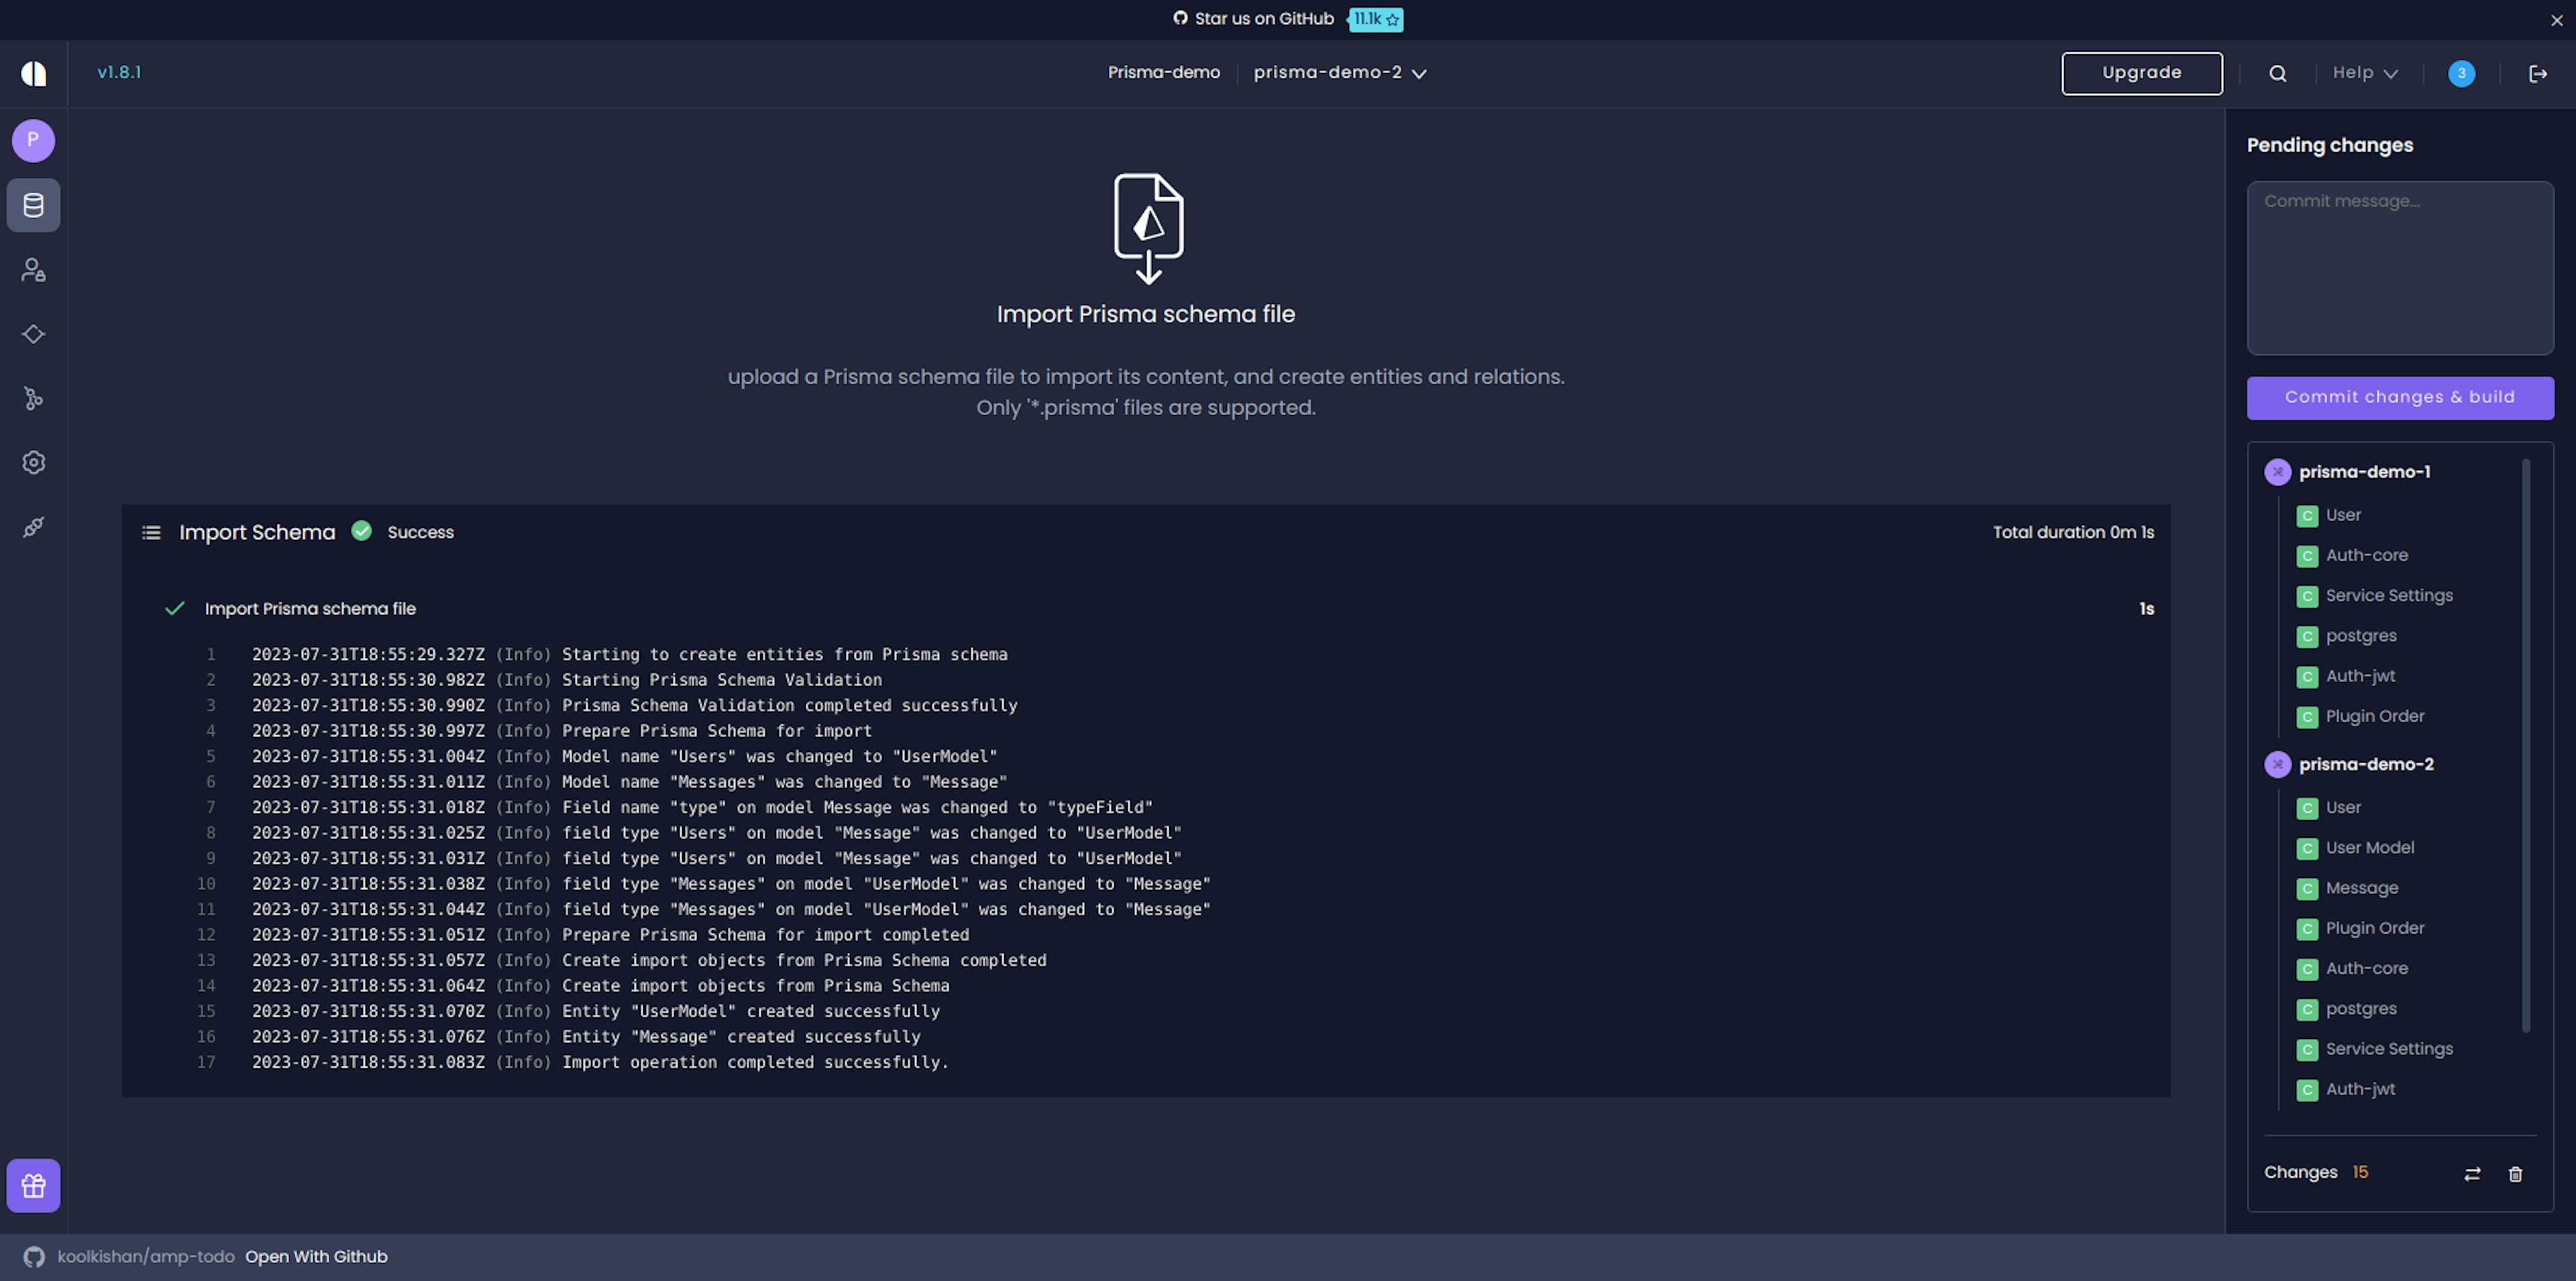Click the diamond-shaped sidebar icon
Screen dimensions: 2576x1281
(x=33, y=334)
